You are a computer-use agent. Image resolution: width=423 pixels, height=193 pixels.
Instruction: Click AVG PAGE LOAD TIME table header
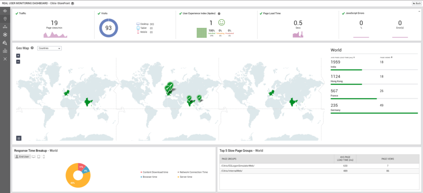(x=345, y=159)
